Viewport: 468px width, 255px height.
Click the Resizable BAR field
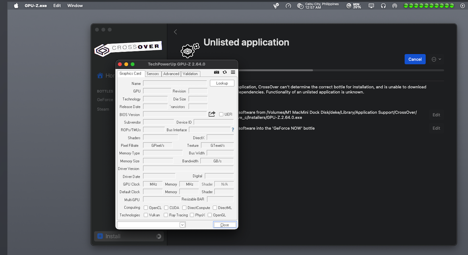point(220,199)
